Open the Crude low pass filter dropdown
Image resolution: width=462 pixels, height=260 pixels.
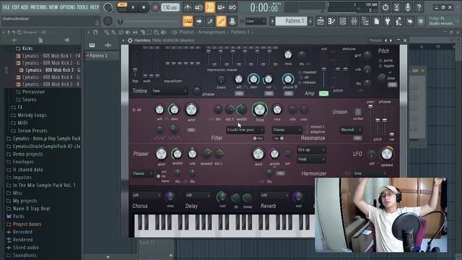click(x=245, y=130)
